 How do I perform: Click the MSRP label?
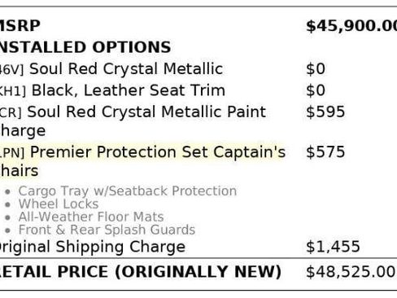pos(20,26)
